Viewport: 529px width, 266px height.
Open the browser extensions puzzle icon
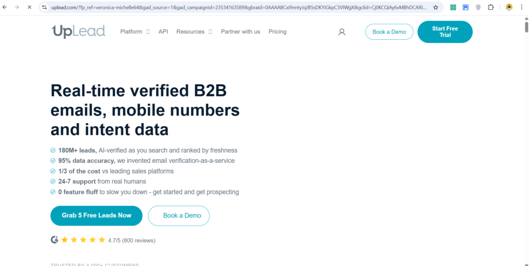click(491, 7)
